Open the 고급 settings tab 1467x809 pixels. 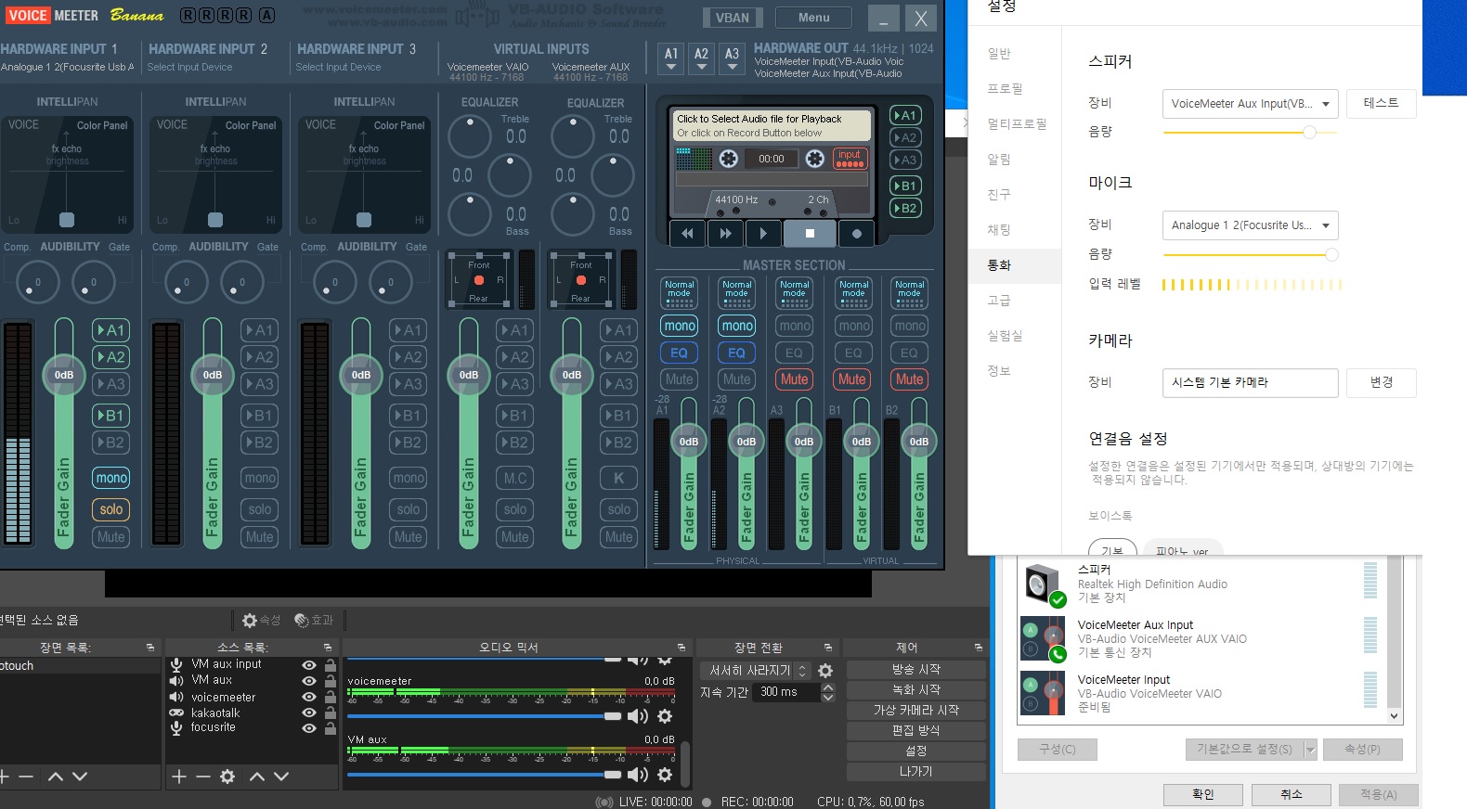[999, 301]
